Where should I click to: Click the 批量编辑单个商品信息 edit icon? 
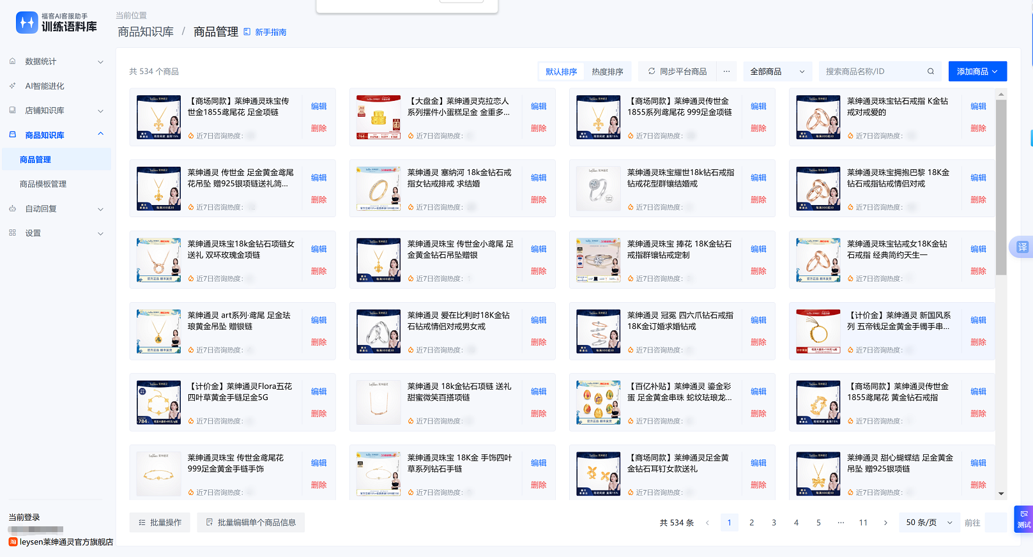pyautogui.click(x=210, y=523)
